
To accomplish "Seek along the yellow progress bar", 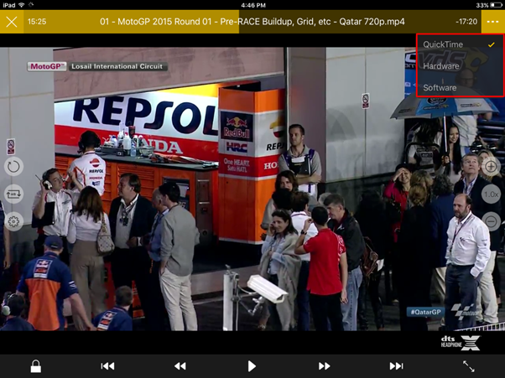I will pyautogui.click(x=252, y=22).
